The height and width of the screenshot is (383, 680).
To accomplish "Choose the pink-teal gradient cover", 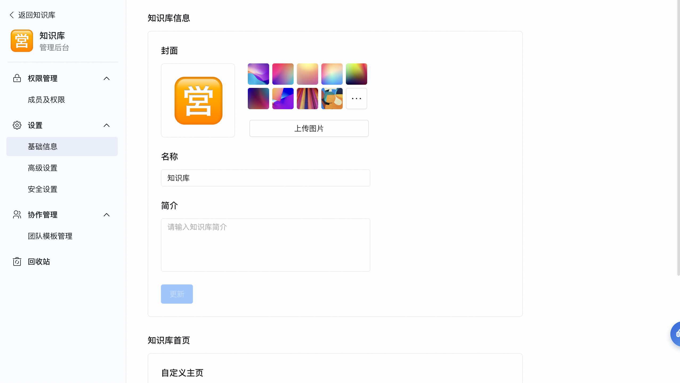I will pos(283,74).
